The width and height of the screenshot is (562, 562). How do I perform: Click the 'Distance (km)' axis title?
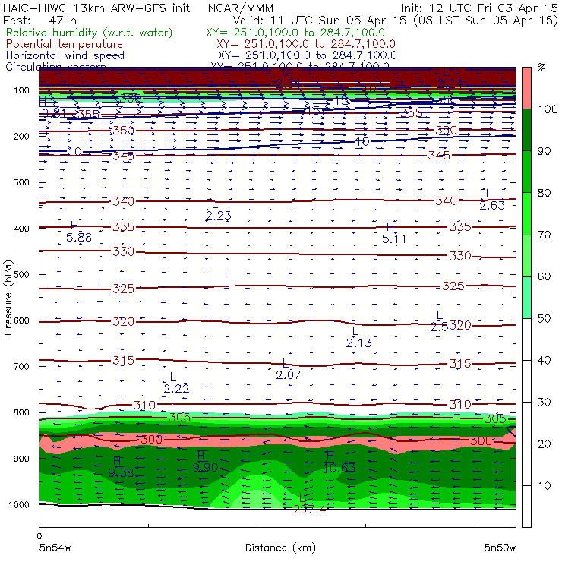tap(280, 548)
